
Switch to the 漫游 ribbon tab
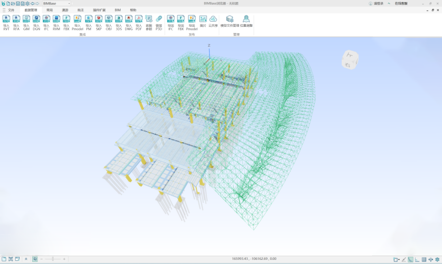click(x=65, y=10)
